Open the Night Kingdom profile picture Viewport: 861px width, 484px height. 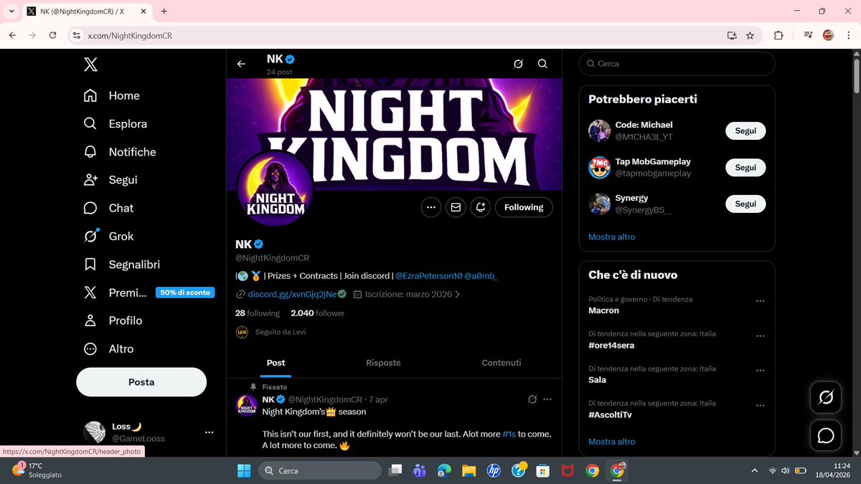[x=275, y=189]
